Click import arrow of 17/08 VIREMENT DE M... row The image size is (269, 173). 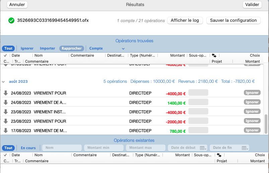tap(6, 130)
